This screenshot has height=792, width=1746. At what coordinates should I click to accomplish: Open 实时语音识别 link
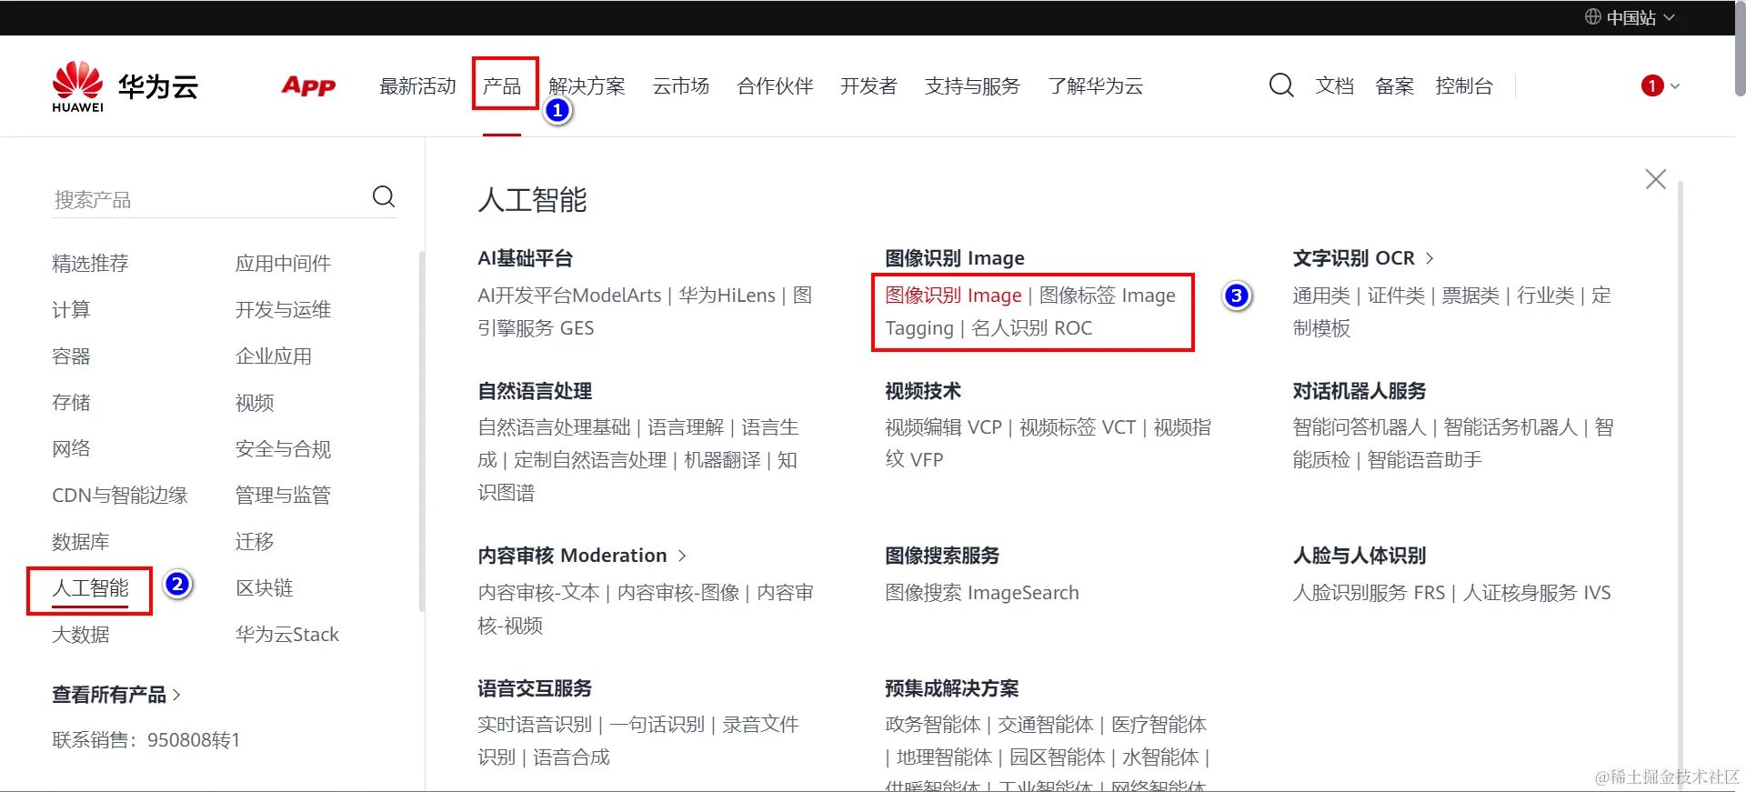(x=535, y=725)
